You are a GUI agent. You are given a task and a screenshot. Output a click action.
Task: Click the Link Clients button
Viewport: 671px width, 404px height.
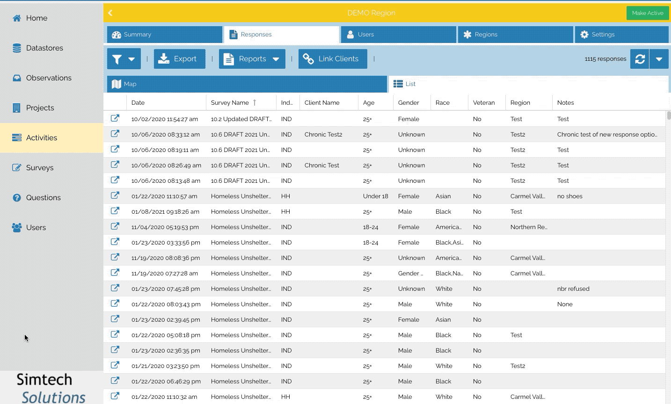click(x=332, y=59)
